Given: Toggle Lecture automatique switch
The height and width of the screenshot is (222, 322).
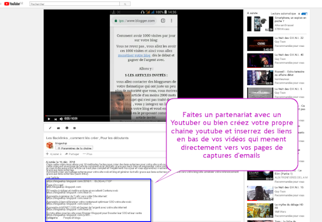Looking at the screenshot, I should click(x=304, y=14).
